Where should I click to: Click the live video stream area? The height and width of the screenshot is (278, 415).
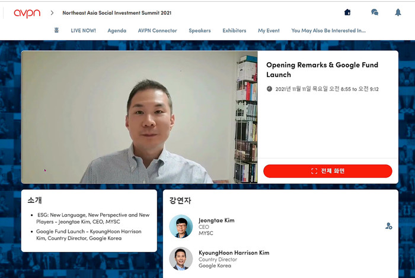(139, 117)
